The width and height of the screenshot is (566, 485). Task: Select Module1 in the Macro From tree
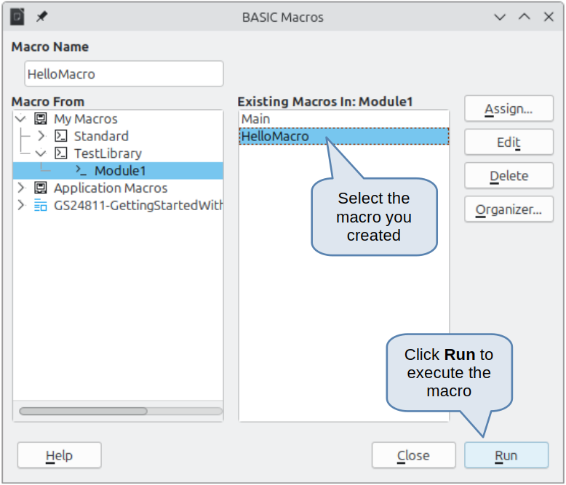118,170
